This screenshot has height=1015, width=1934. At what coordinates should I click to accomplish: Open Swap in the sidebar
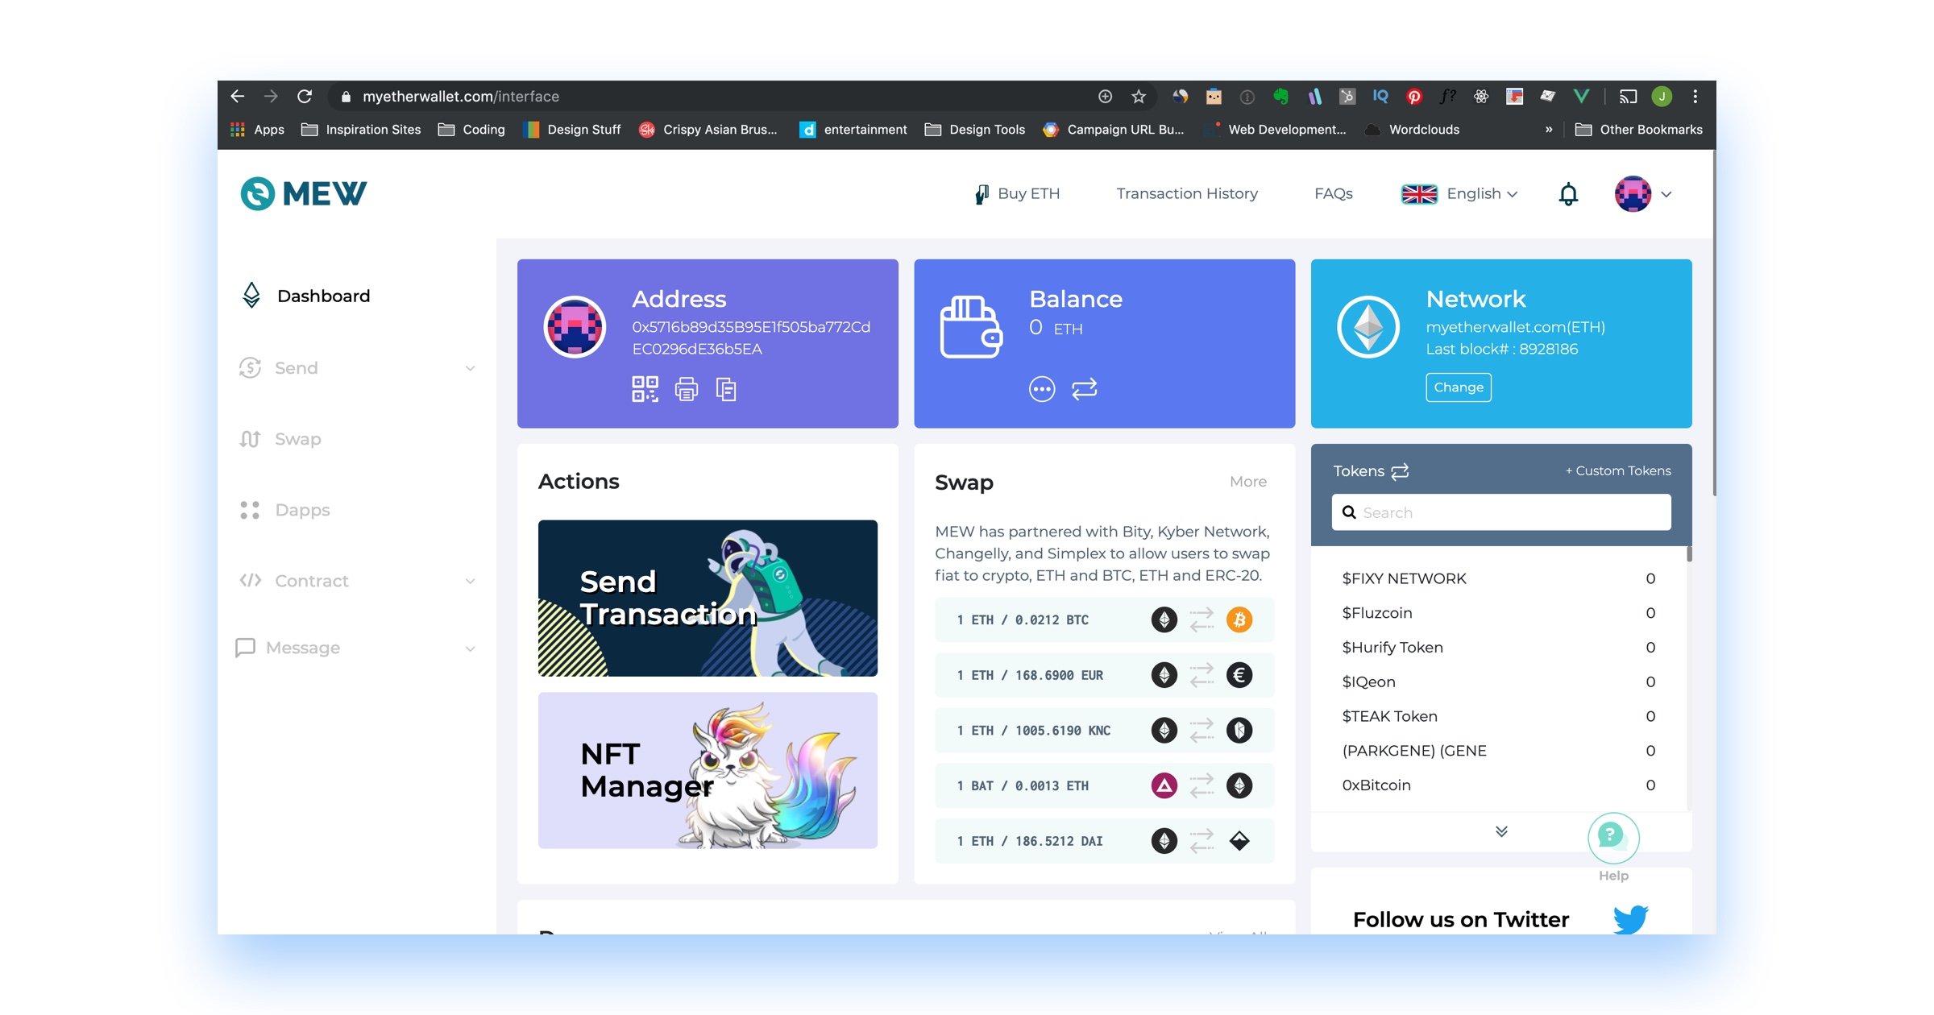(280, 439)
